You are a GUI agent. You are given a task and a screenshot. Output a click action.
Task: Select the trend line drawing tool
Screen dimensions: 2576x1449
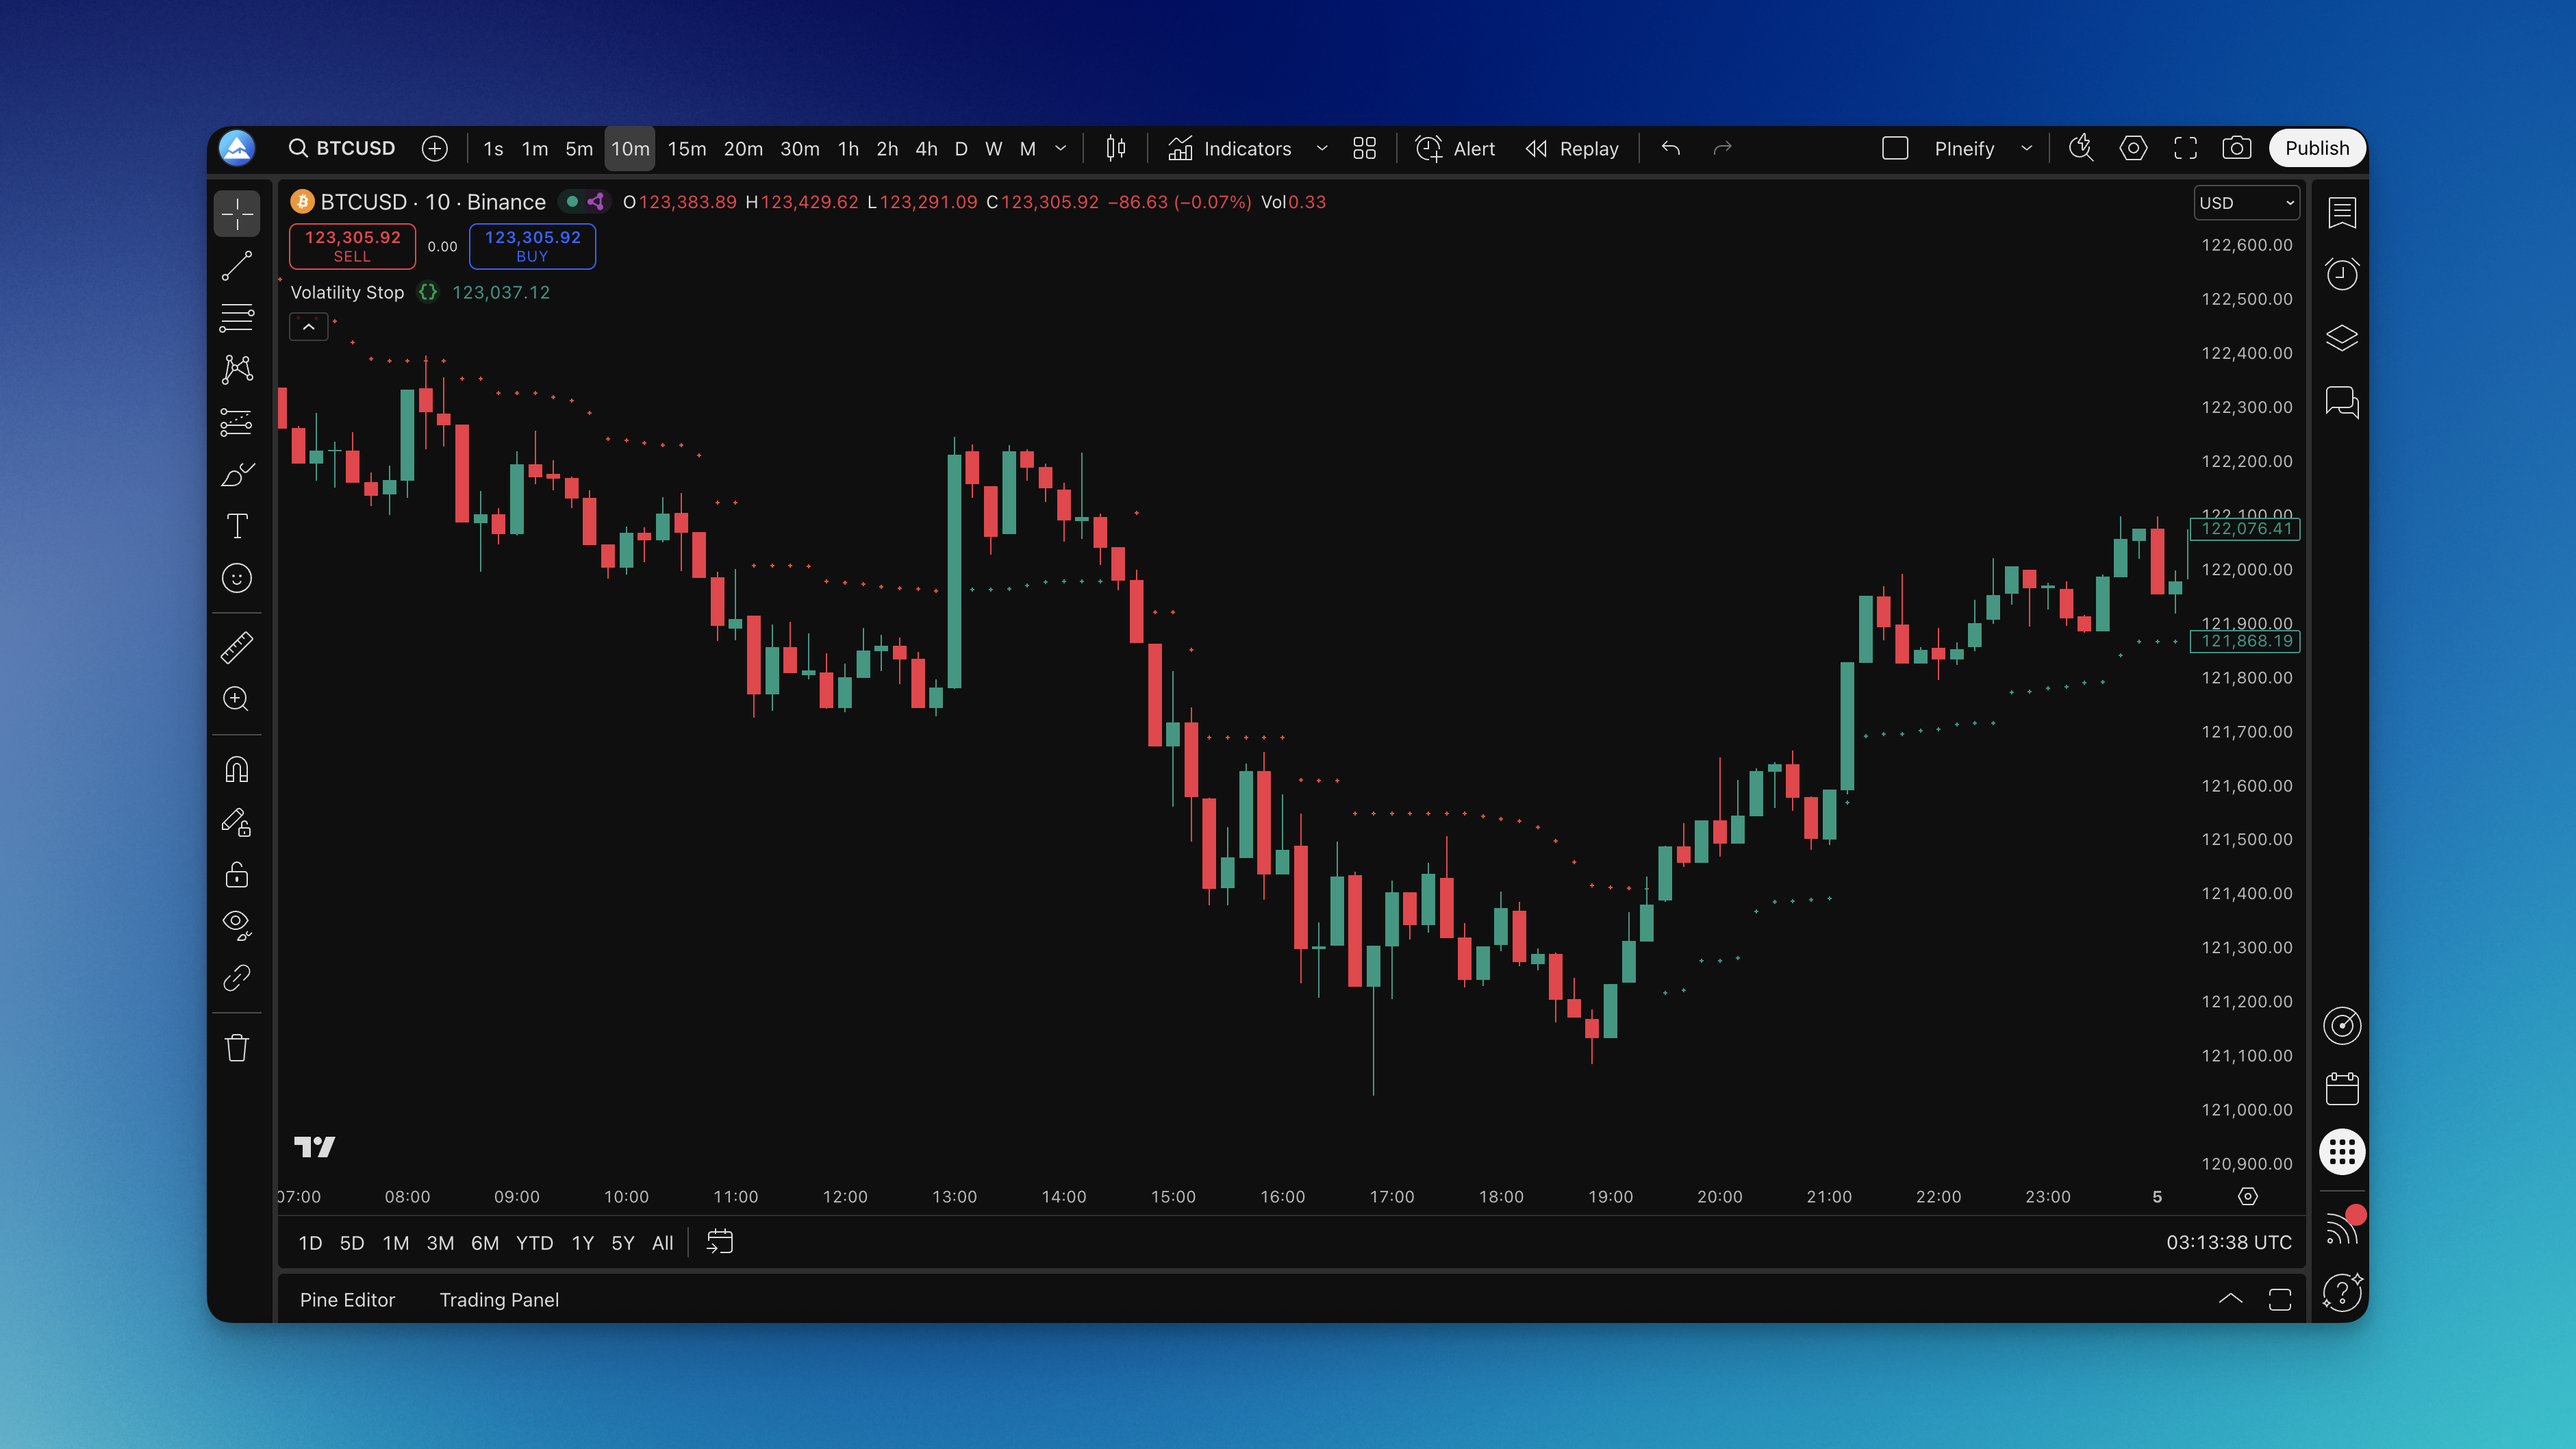237,266
